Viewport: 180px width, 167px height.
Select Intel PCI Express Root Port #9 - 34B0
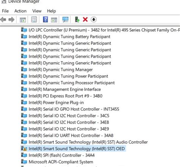coord(65,96)
